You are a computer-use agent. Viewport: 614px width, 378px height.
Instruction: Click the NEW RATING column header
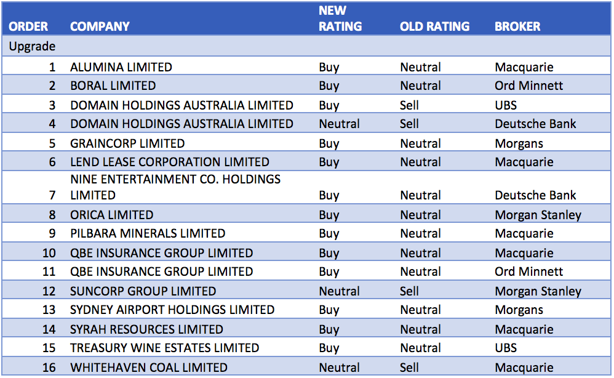pyautogui.click(x=340, y=18)
